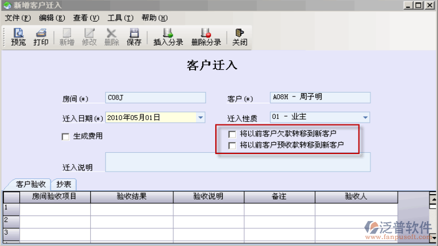The width and height of the screenshot is (438, 246).
Task: Enable the 生成费用 checkbox
Action: [65, 136]
